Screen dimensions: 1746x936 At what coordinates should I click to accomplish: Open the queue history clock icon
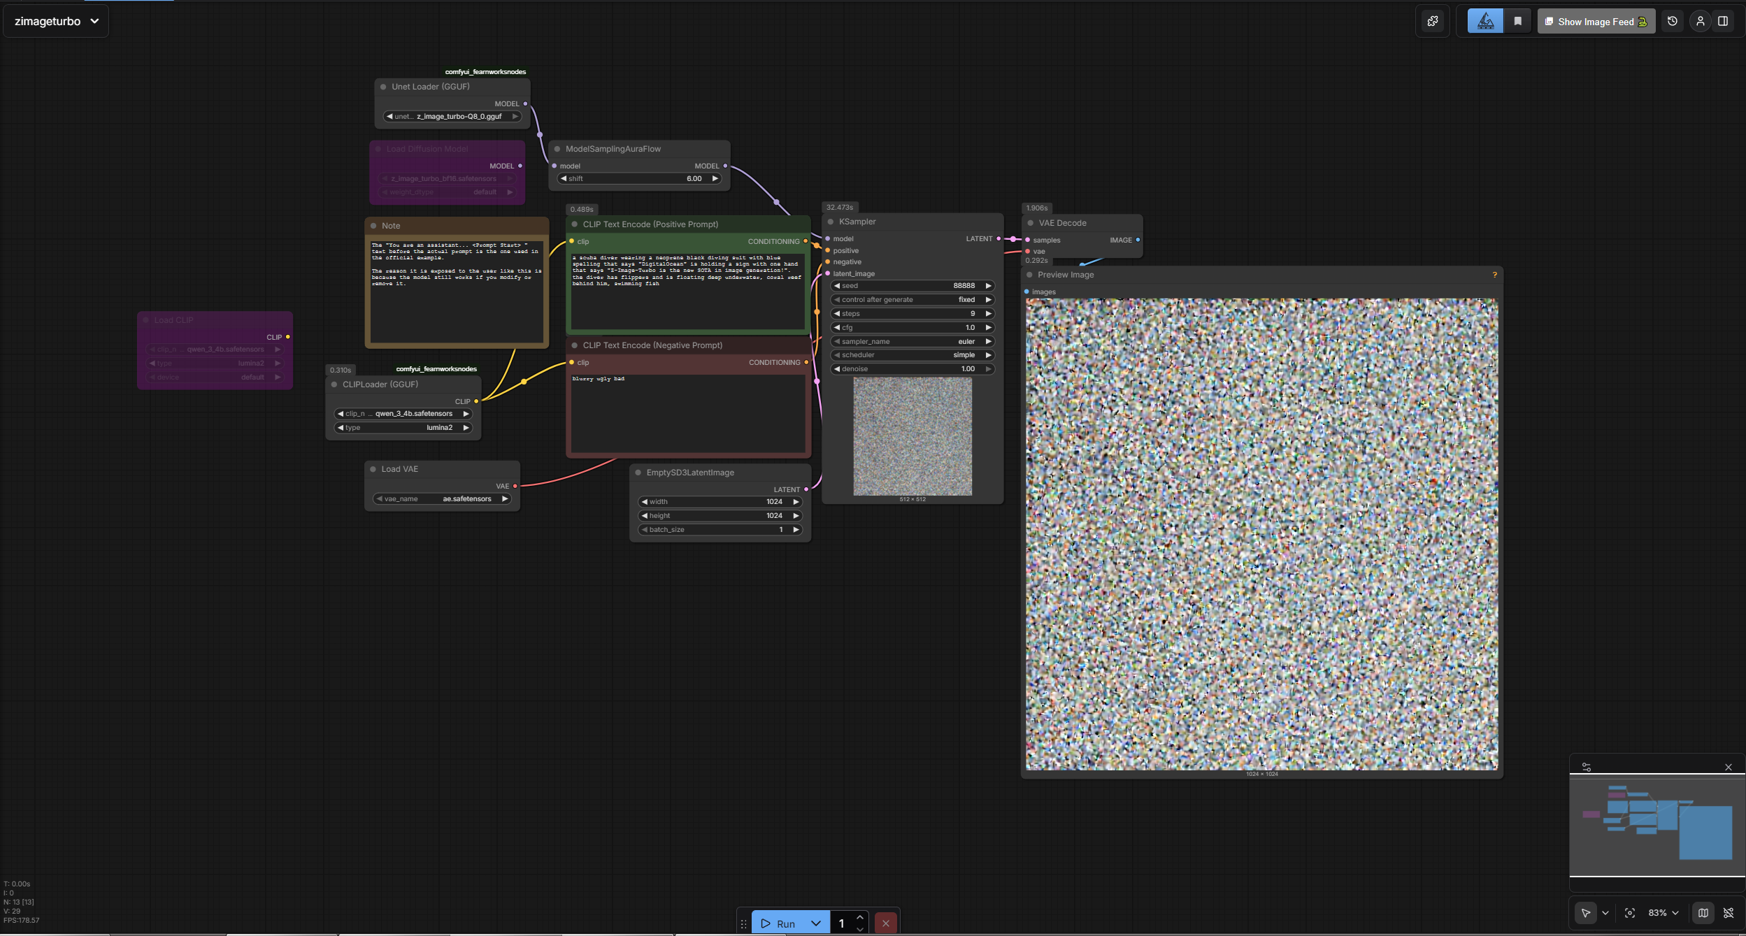(1673, 22)
